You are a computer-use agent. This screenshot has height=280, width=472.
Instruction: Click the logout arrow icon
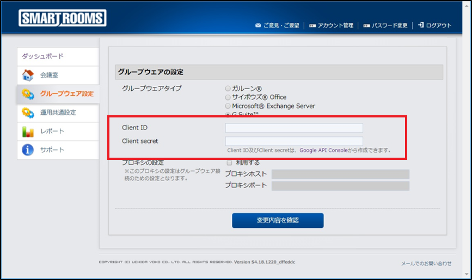click(421, 26)
